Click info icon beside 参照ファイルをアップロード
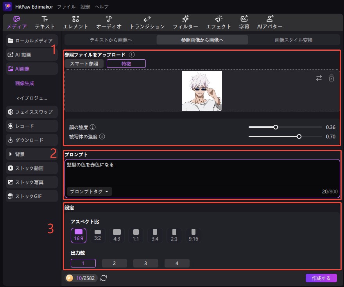The width and height of the screenshot is (344, 287). click(x=132, y=55)
